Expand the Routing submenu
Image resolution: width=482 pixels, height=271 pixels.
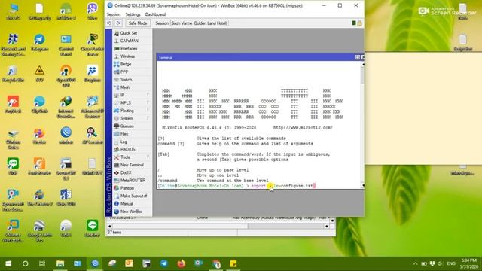133,111
